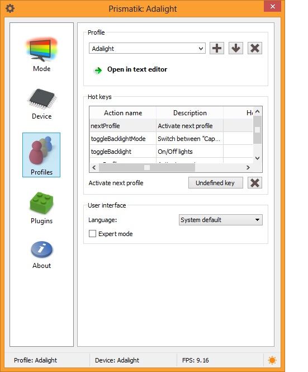Click the hot keys list scroll up arrow
Image resolution: width=308 pixels, height=372 pixels.
click(258, 111)
